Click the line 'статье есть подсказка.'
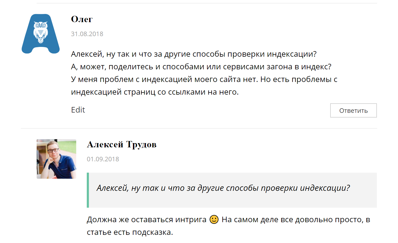398x243 pixels. [130, 232]
